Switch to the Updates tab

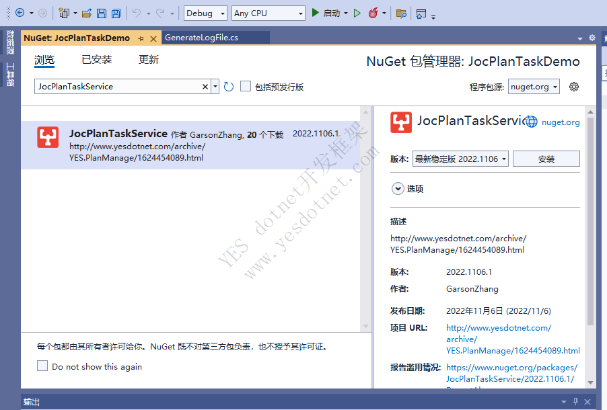coord(149,60)
